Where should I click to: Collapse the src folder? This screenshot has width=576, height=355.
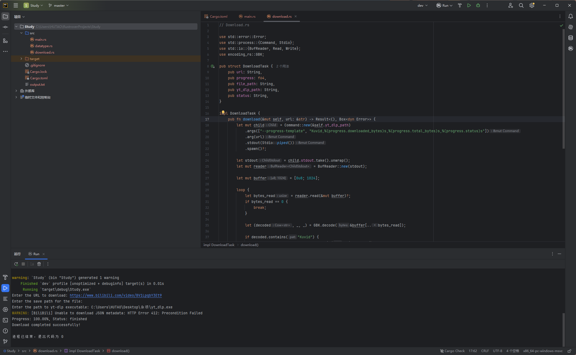[x=21, y=33]
